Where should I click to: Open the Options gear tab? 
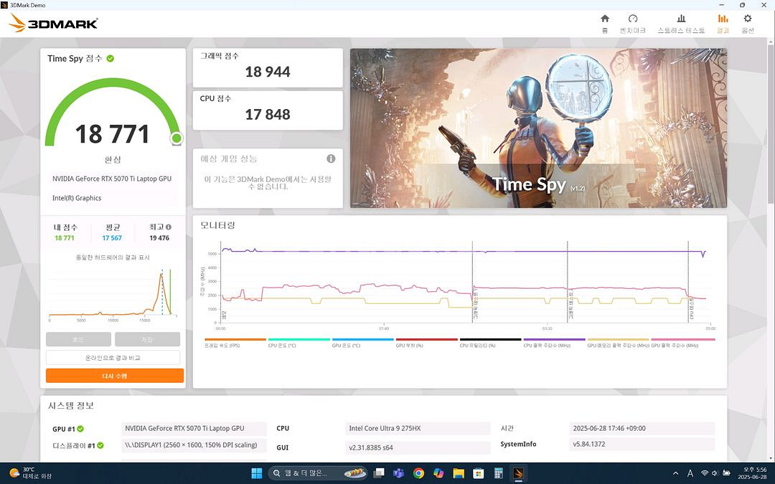click(x=747, y=23)
